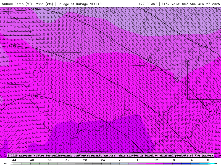Click the "F132 Valid: 00Z SUN APR 27 2025" text
The width and height of the screenshot is (221, 165).
coord(191,4)
